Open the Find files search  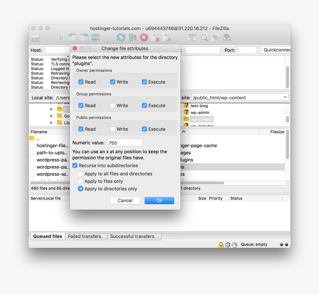pos(227,37)
